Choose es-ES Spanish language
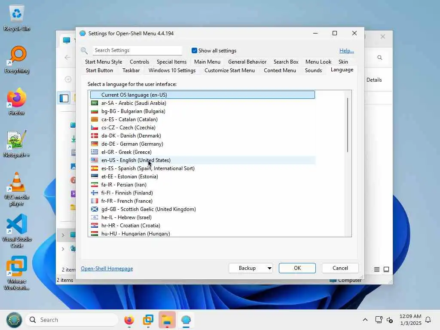The width and height of the screenshot is (440, 330). 203,168
